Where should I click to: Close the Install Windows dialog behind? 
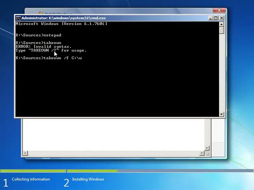[x=219, y=10]
